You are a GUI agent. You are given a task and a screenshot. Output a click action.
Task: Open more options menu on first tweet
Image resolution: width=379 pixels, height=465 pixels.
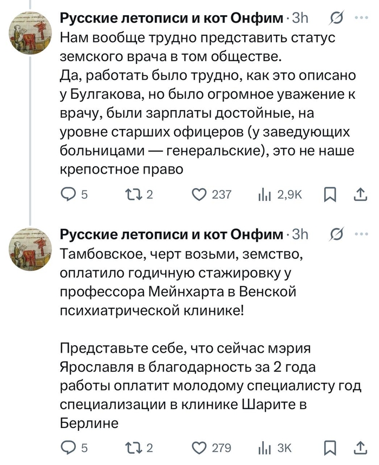click(x=360, y=17)
